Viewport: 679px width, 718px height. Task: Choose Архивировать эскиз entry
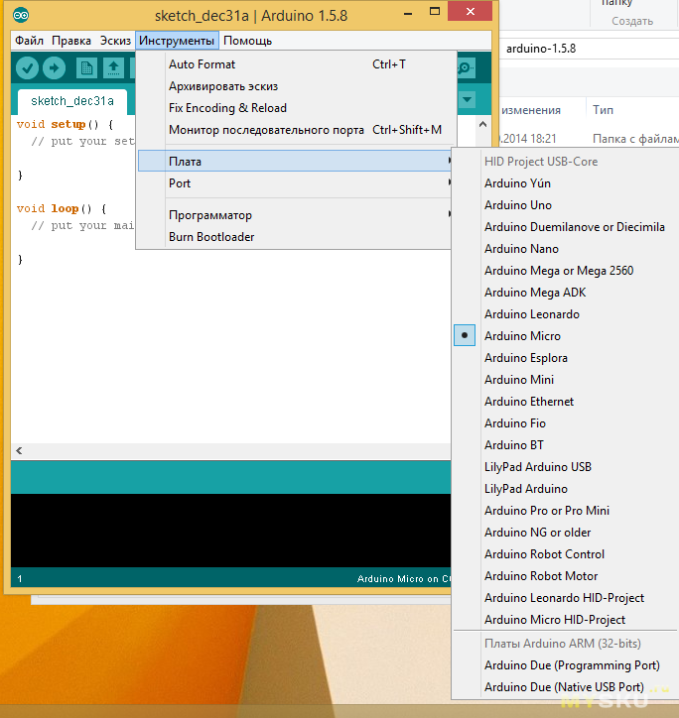[294, 86]
